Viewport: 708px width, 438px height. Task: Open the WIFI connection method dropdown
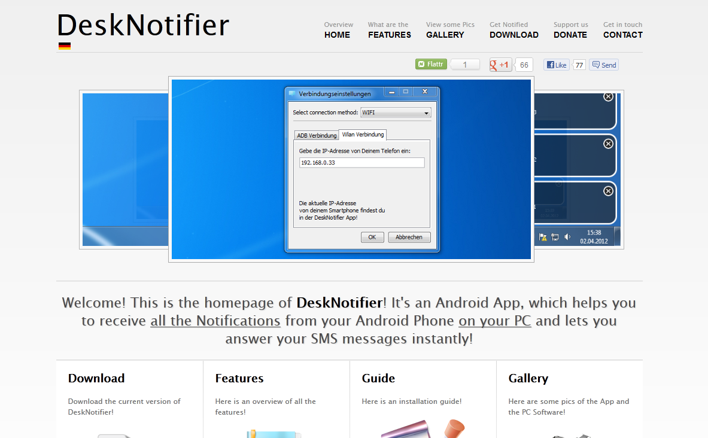pos(396,112)
